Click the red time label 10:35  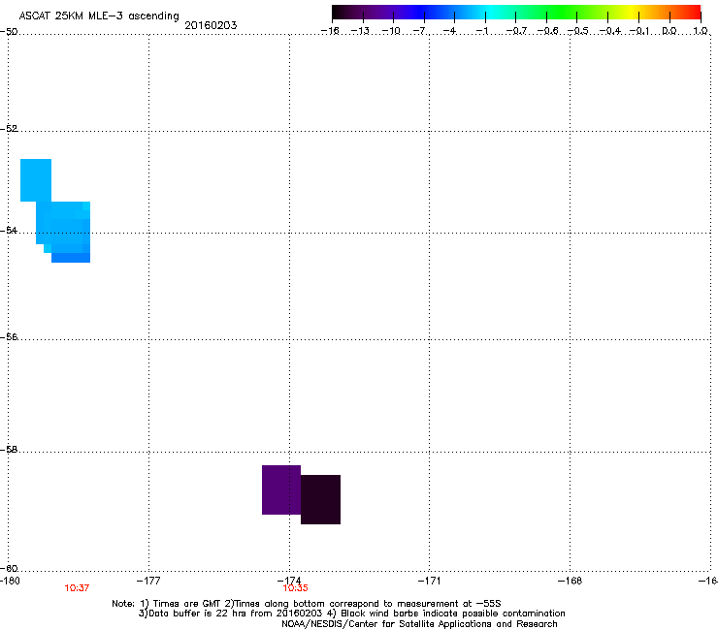click(295, 588)
